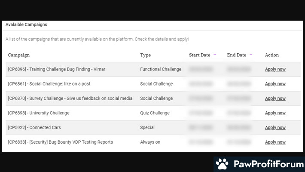Apply now to the Connected Cars campaign

[275, 128]
